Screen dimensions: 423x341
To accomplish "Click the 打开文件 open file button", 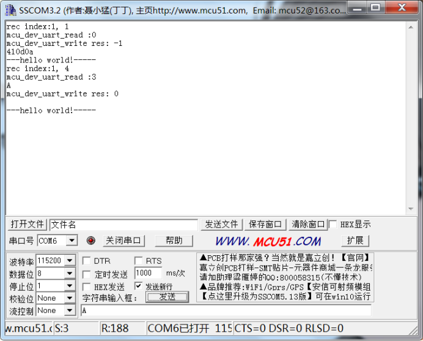I will [x=28, y=224].
